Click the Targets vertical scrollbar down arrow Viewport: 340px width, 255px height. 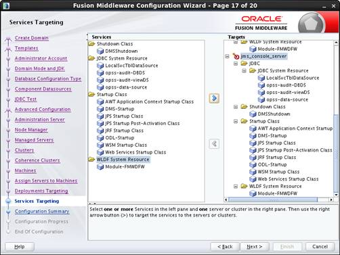point(336,195)
